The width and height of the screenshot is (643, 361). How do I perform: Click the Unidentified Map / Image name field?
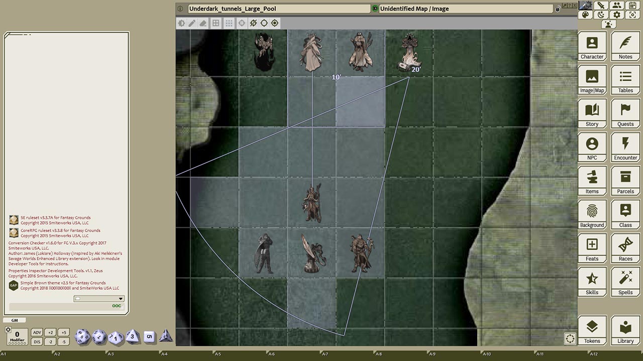[x=465, y=9]
